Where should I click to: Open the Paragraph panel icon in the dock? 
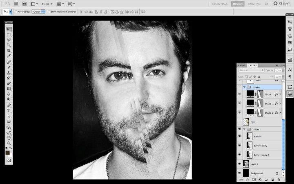point(290,76)
